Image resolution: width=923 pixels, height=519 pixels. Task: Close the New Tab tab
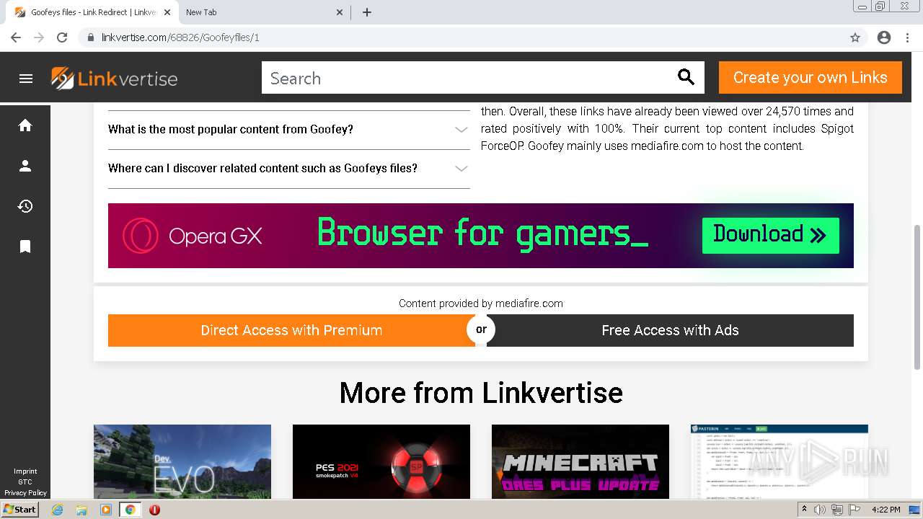click(x=340, y=12)
